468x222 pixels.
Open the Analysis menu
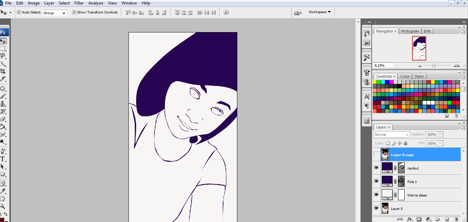96,3
